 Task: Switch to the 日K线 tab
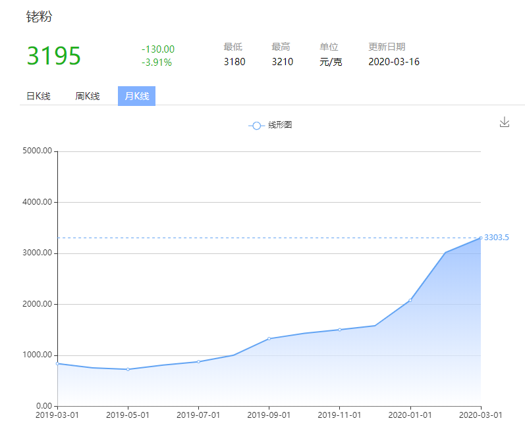(x=38, y=96)
